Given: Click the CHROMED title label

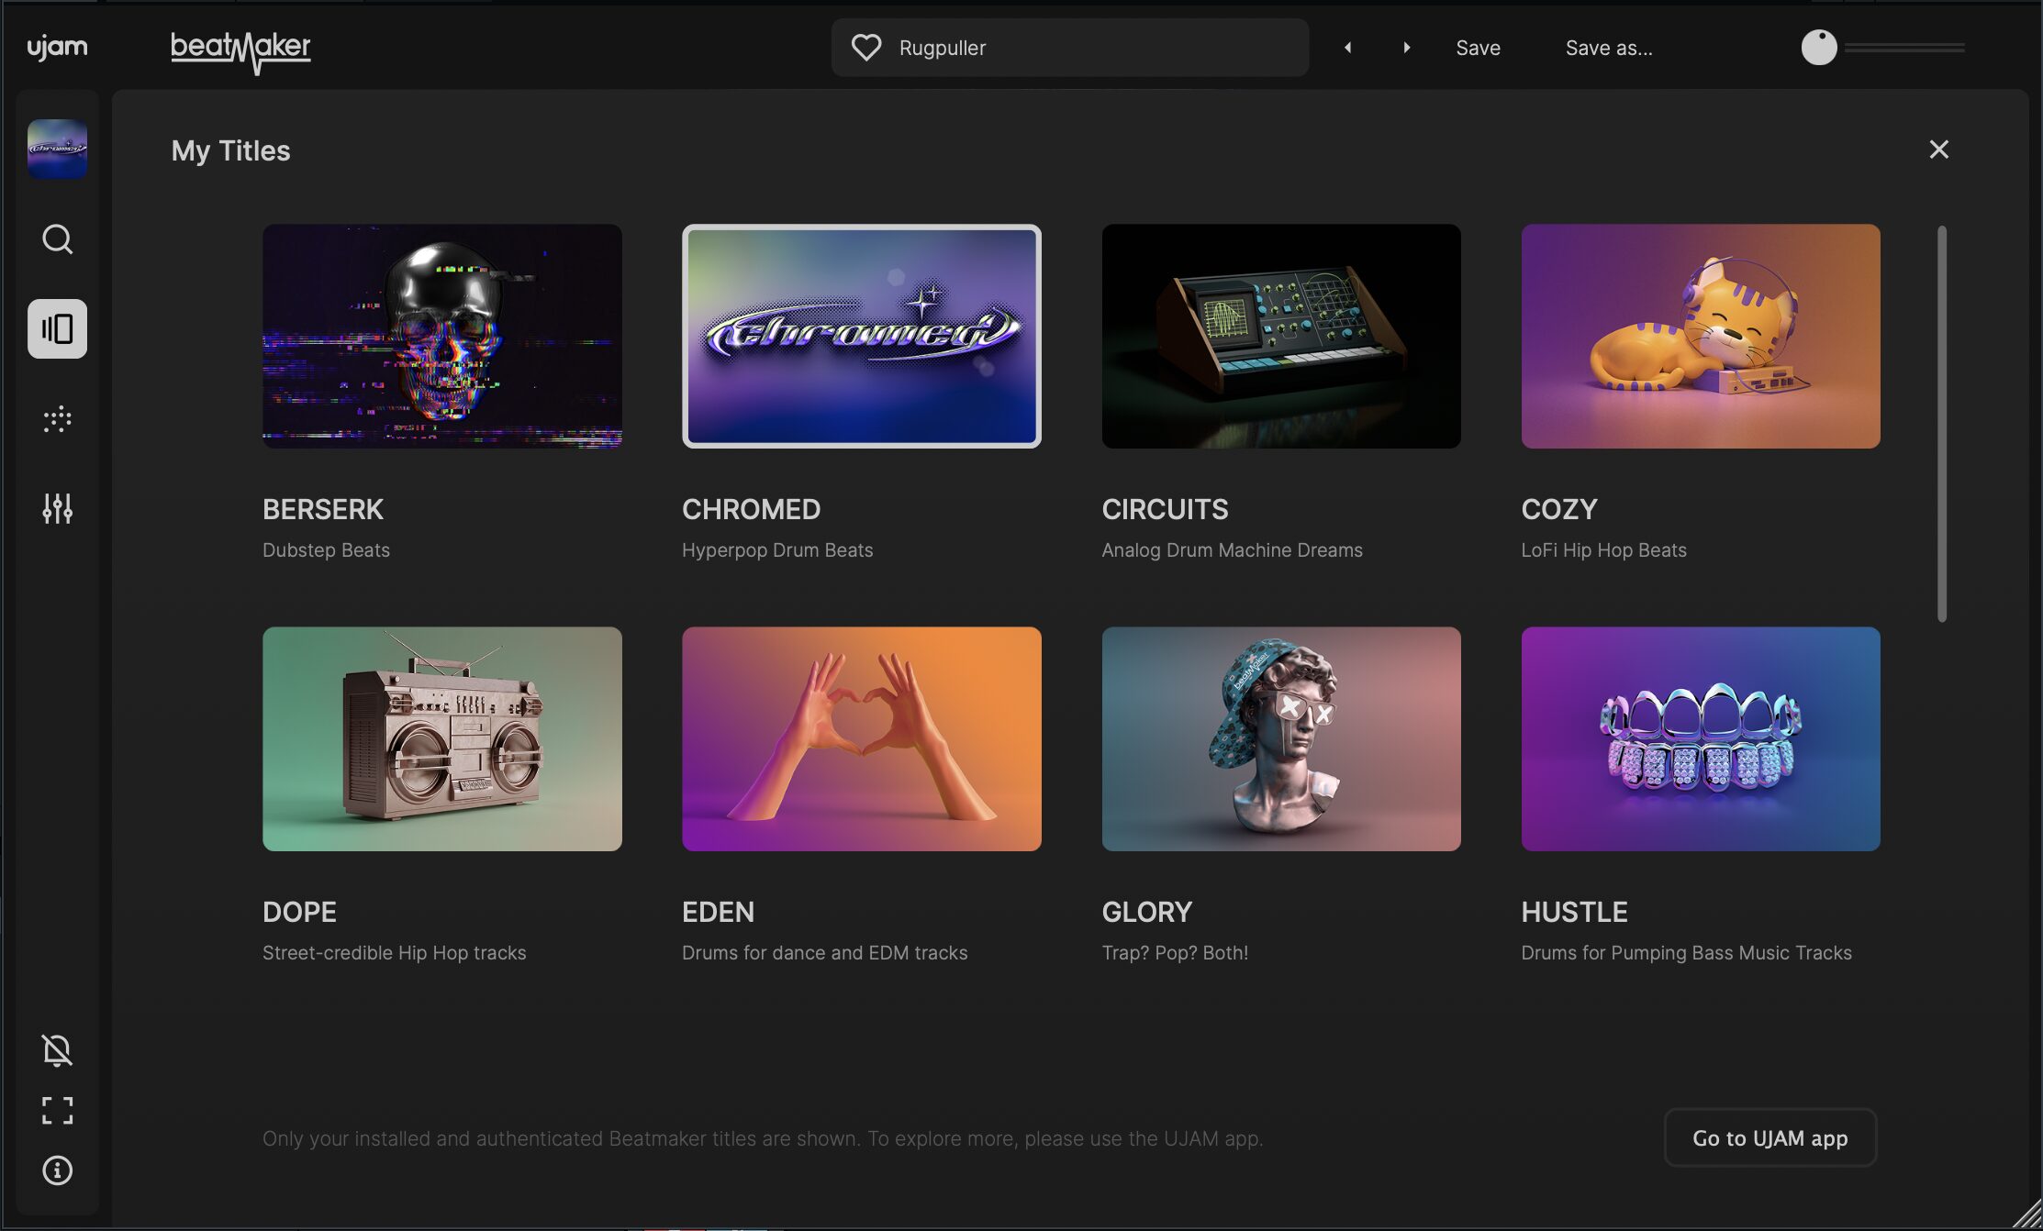Looking at the screenshot, I should (751, 509).
